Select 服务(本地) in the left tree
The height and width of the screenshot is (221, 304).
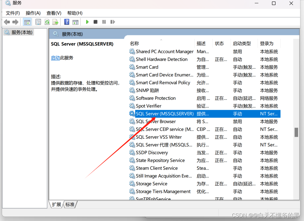19,32
